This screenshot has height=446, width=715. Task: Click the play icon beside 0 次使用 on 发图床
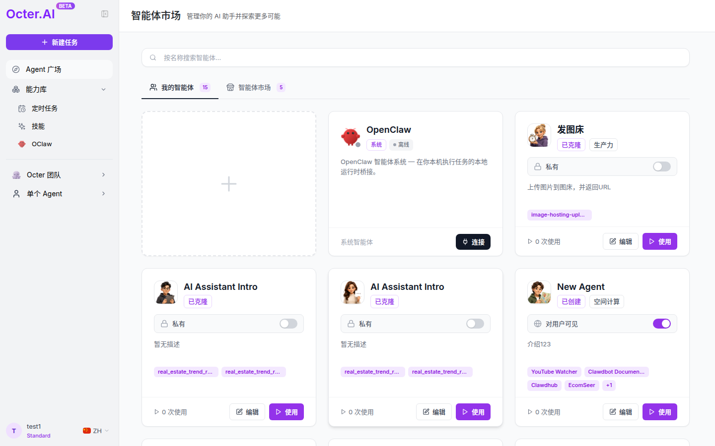(530, 241)
